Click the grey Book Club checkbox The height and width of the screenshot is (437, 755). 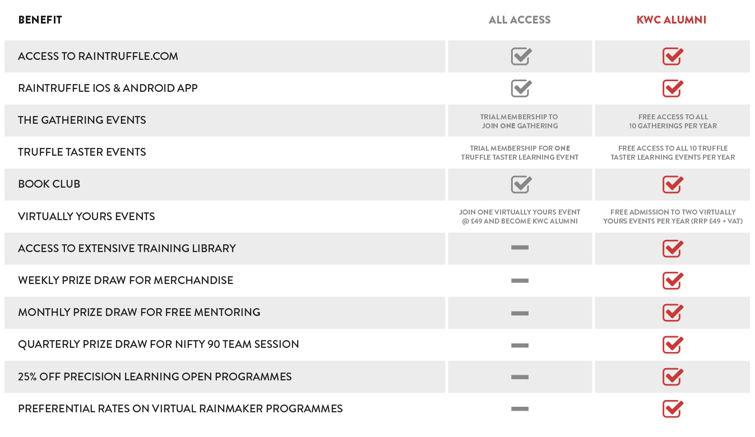tap(521, 184)
